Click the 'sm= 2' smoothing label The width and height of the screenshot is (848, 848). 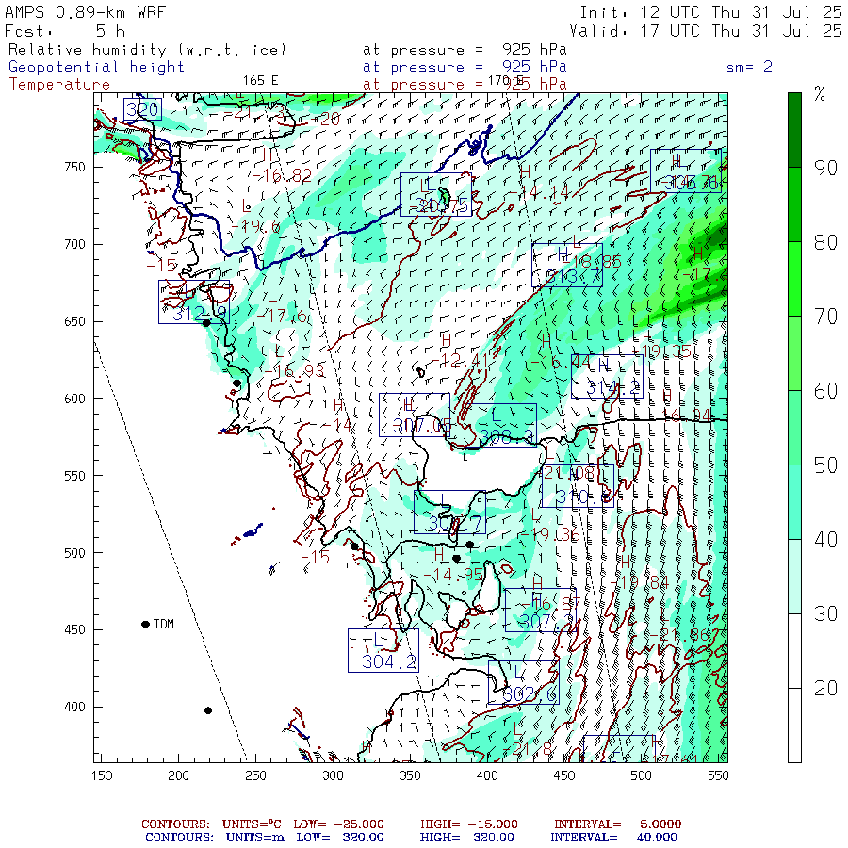point(750,67)
